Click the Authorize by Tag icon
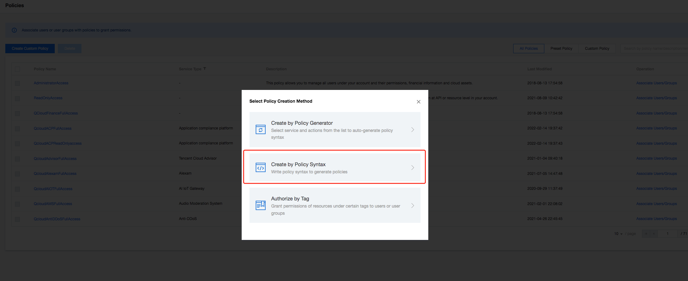This screenshot has height=281, width=688. (x=260, y=205)
